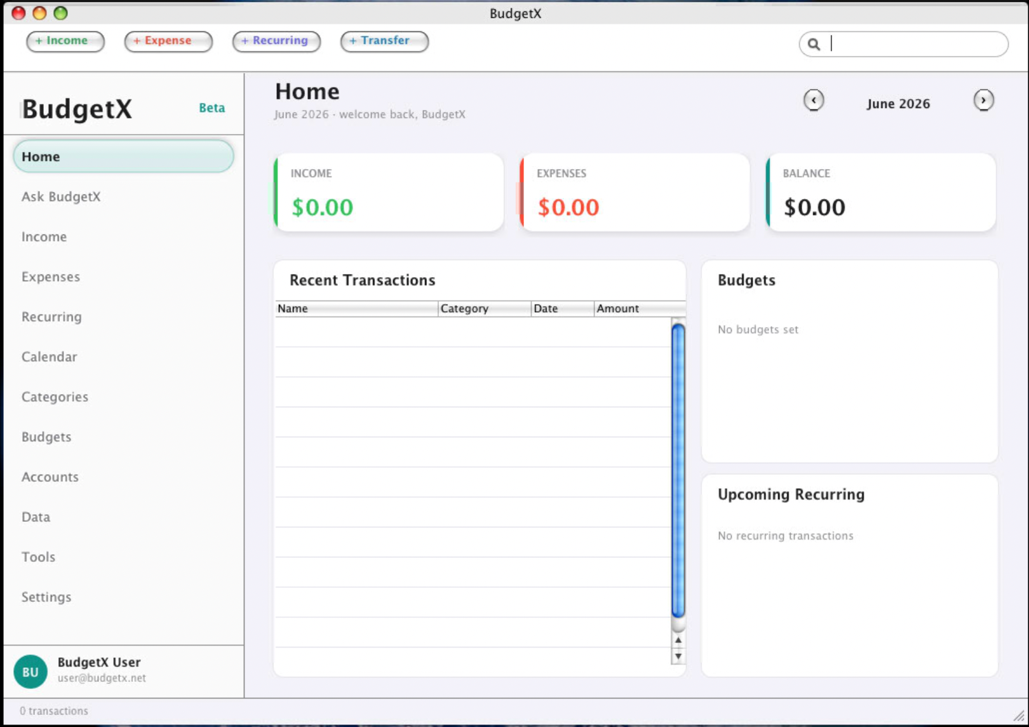Add a new Transfer

pyautogui.click(x=384, y=41)
